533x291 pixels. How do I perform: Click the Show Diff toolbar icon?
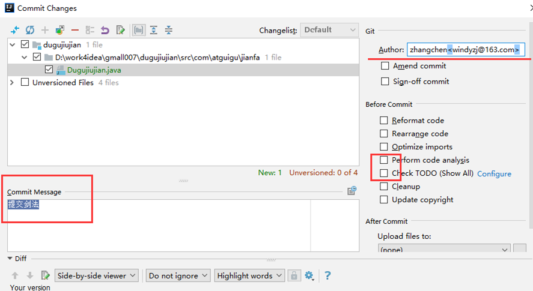click(x=15, y=30)
